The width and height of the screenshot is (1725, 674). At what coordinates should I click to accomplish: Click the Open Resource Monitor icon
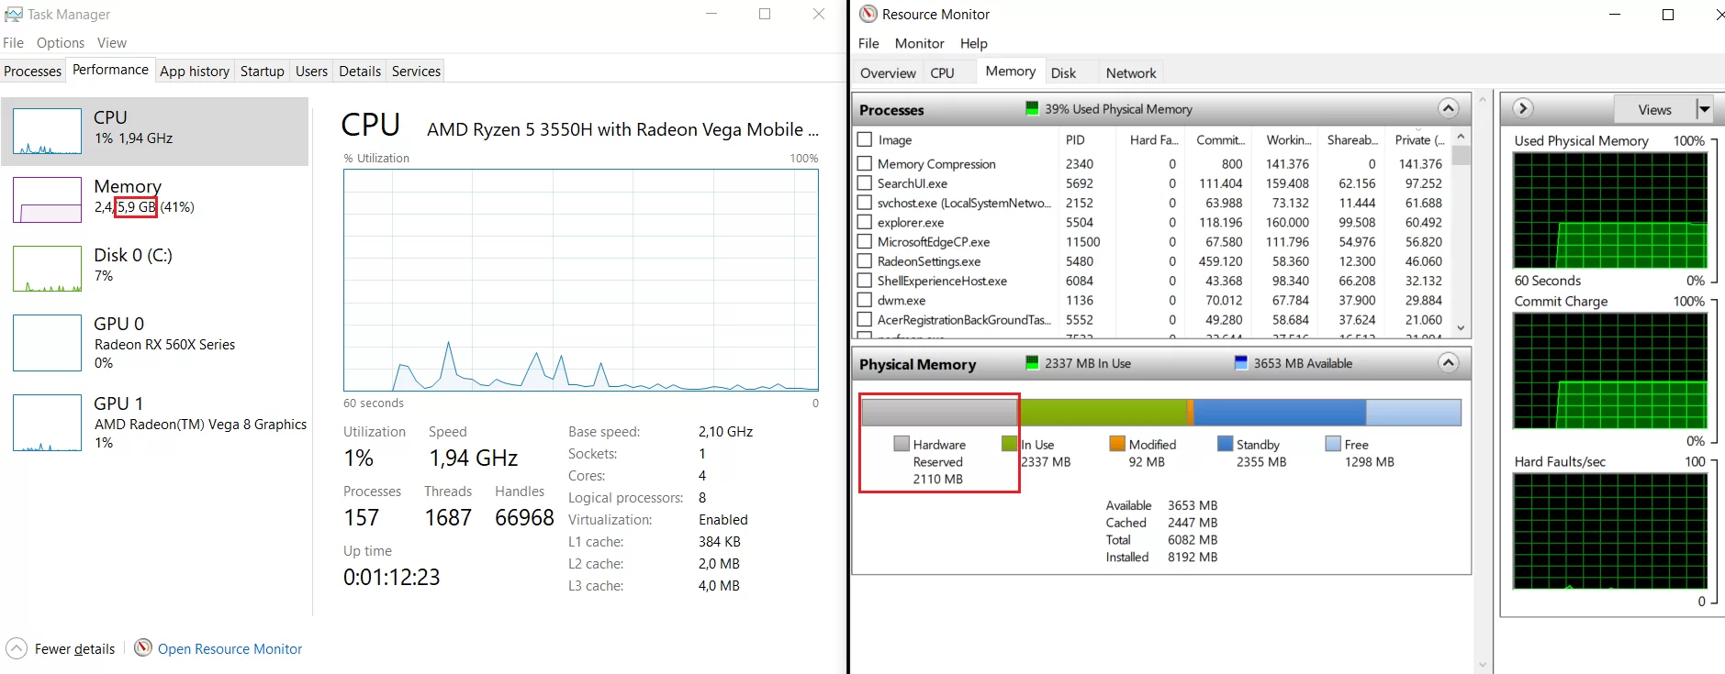coord(143,648)
